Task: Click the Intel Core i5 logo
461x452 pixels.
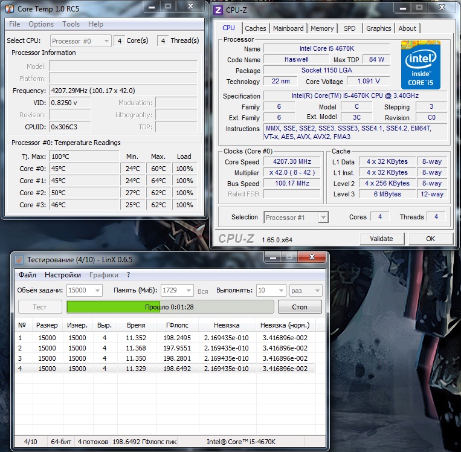Action: click(421, 64)
